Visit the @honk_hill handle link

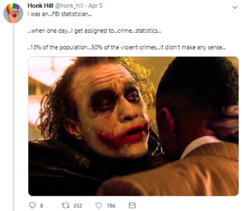pyautogui.click(x=69, y=6)
